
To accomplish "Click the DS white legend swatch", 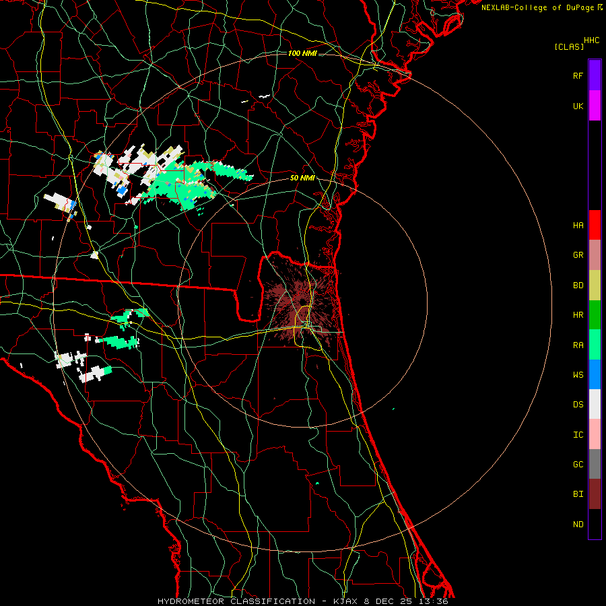I will pyautogui.click(x=595, y=404).
